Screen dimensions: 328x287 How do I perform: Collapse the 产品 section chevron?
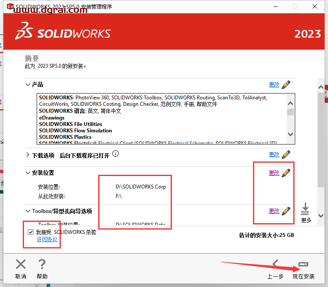[28, 85]
